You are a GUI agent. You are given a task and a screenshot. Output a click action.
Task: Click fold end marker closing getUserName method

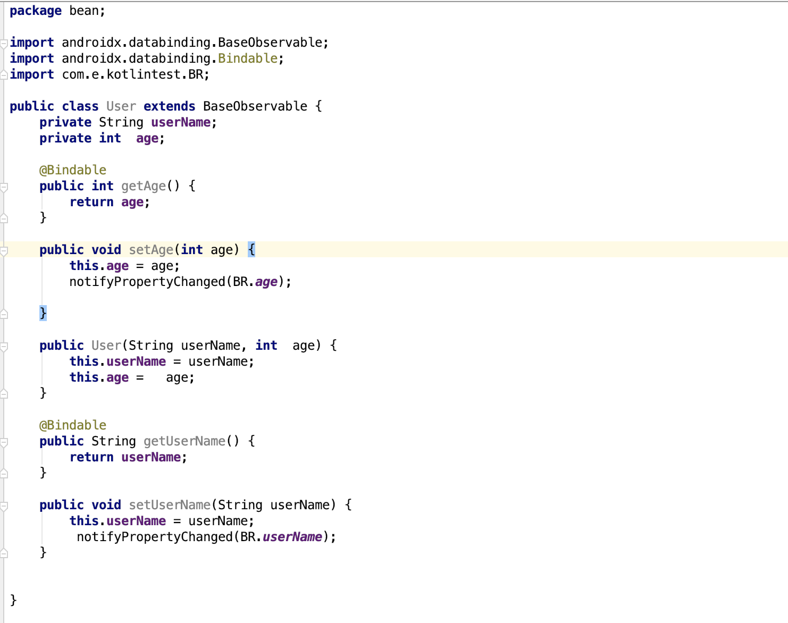pyautogui.click(x=4, y=473)
